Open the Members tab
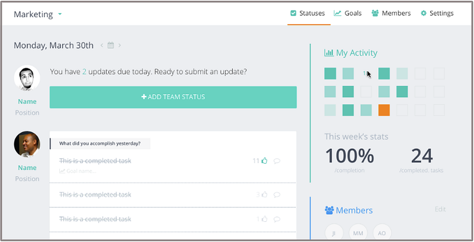This screenshot has height=242, width=474. (391, 13)
